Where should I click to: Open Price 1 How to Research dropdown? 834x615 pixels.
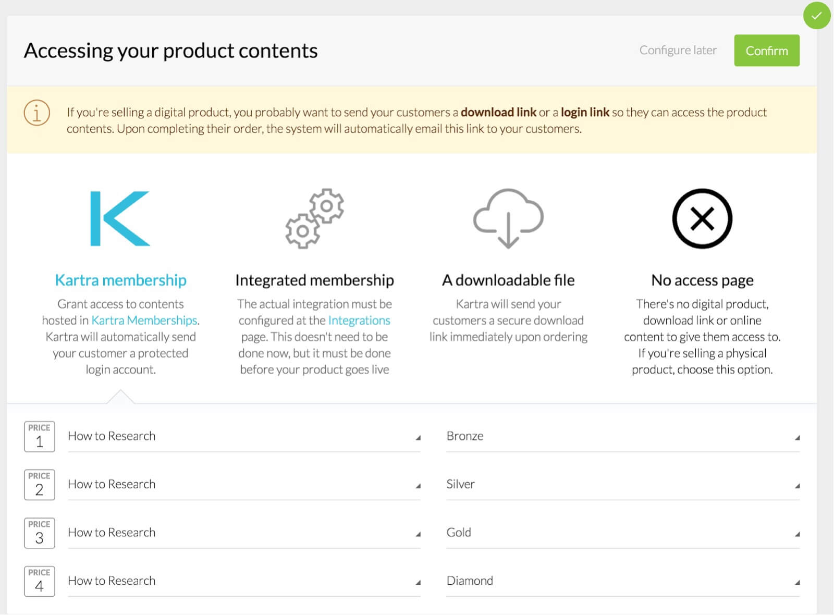click(244, 436)
